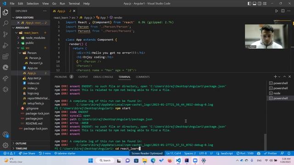Close the terminal panel

pos(289,77)
